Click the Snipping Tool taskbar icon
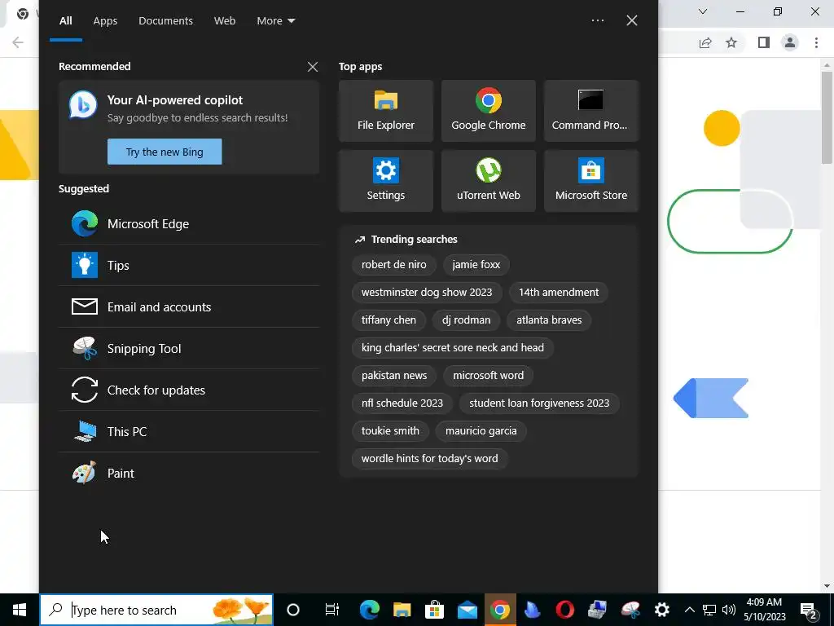The height and width of the screenshot is (626, 834). [630, 610]
